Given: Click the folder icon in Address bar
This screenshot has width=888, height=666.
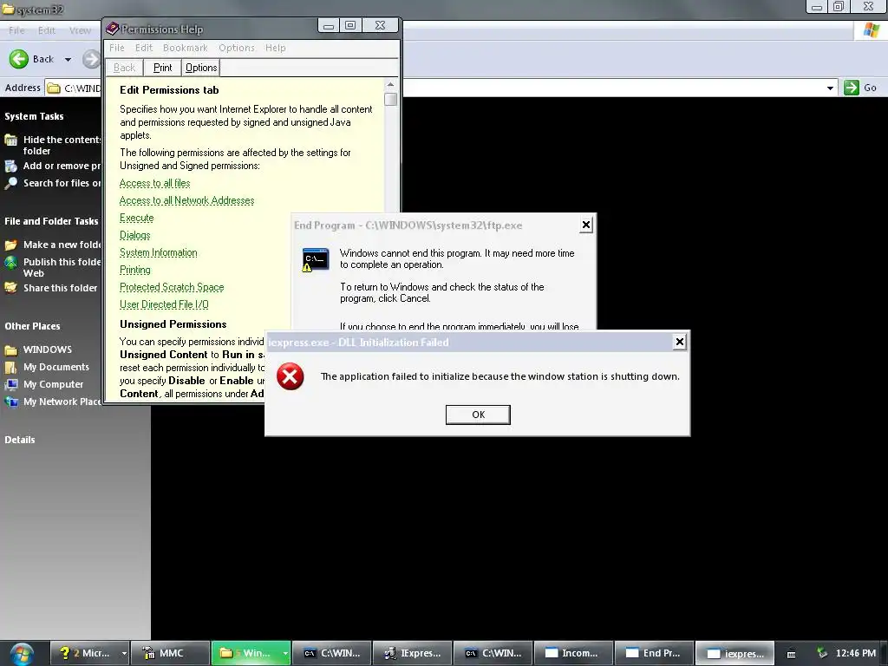Looking at the screenshot, I should click(x=54, y=88).
